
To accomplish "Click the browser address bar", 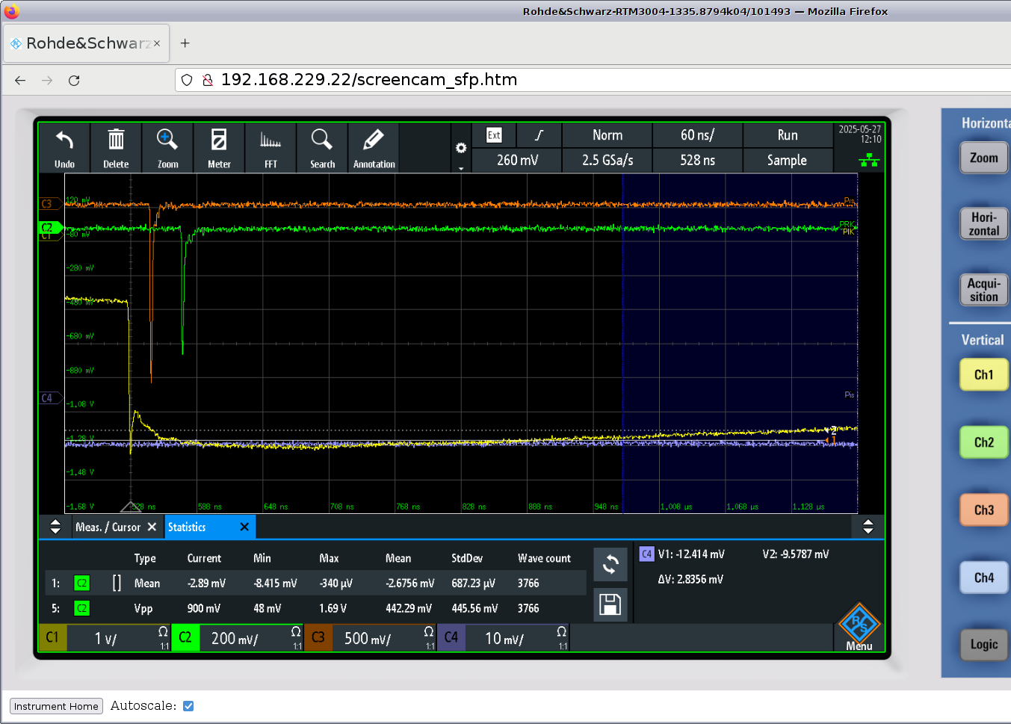I will coord(523,80).
